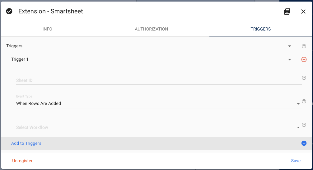Image resolution: width=313 pixels, height=170 pixels.
Task: Open the documentation library icon
Action: [287, 12]
